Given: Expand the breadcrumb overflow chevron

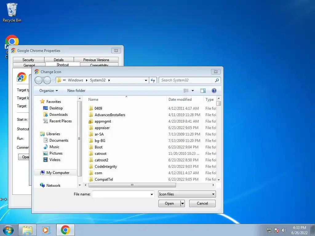Looking at the screenshot, I should (x=64, y=80).
